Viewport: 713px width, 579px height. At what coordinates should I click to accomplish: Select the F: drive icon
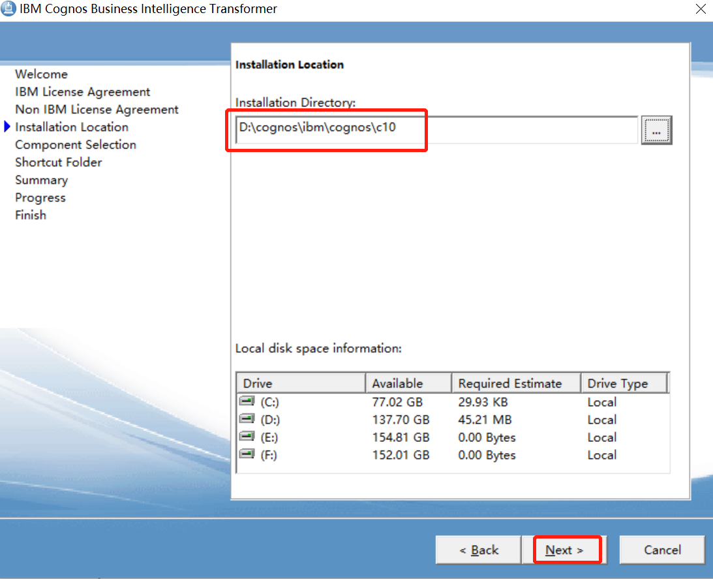[247, 454]
